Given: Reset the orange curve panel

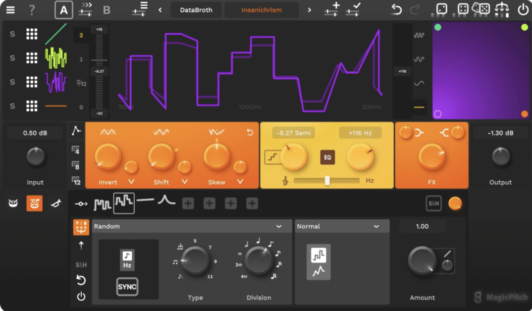Looking at the screenshot, I should (x=250, y=132).
